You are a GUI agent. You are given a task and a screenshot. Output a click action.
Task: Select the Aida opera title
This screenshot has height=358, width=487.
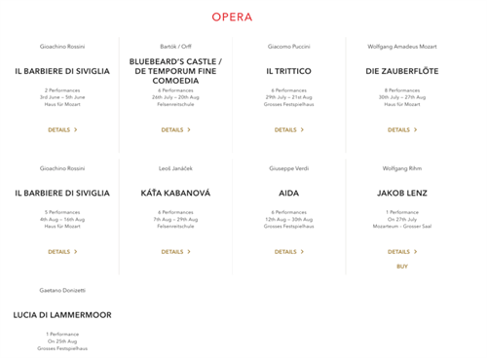click(289, 193)
